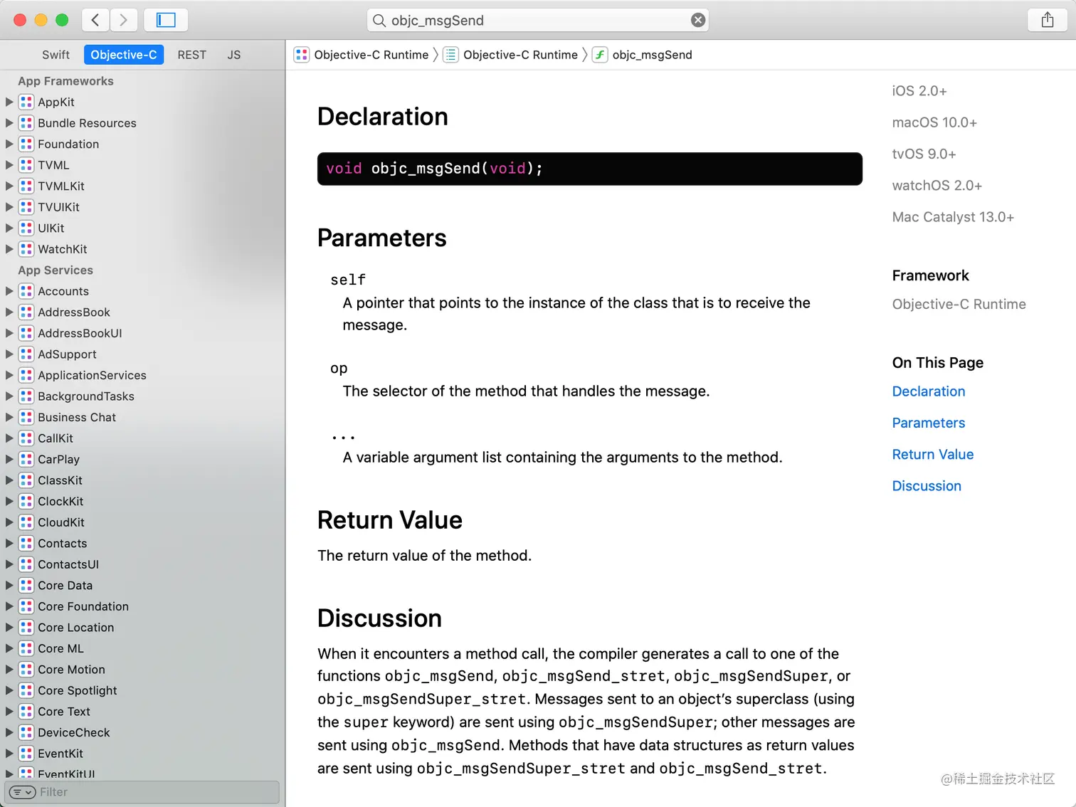The height and width of the screenshot is (807, 1076).
Task: Select Core Text in the sidebar
Action: (142, 712)
